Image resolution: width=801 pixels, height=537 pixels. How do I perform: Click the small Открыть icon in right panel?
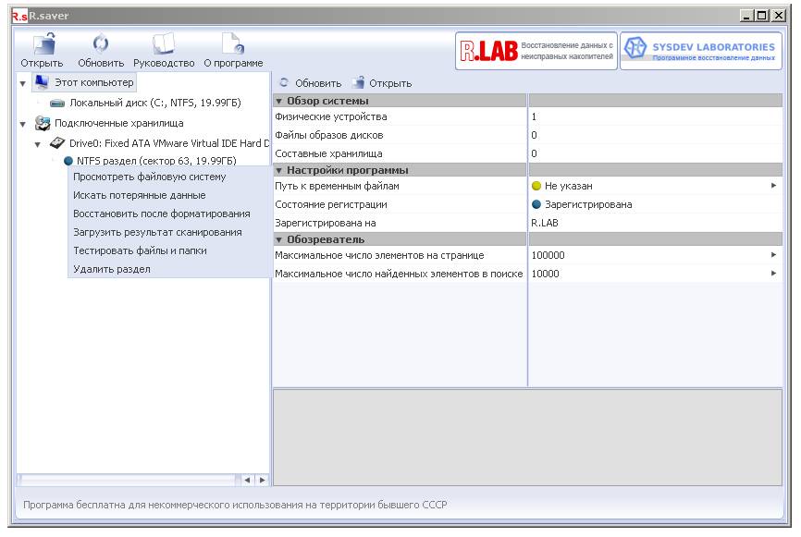click(359, 84)
